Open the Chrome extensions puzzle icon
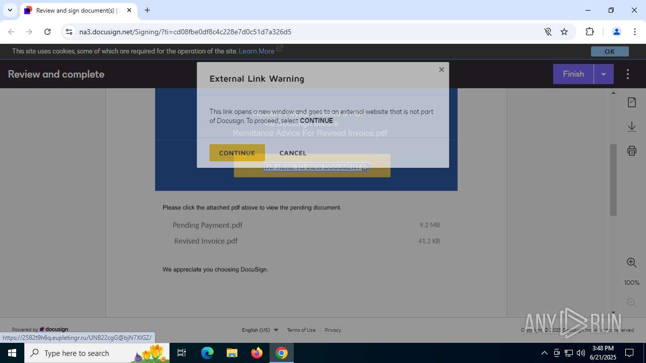This screenshot has width=646, height=363. pyautogui.click(x=589, y=32)
